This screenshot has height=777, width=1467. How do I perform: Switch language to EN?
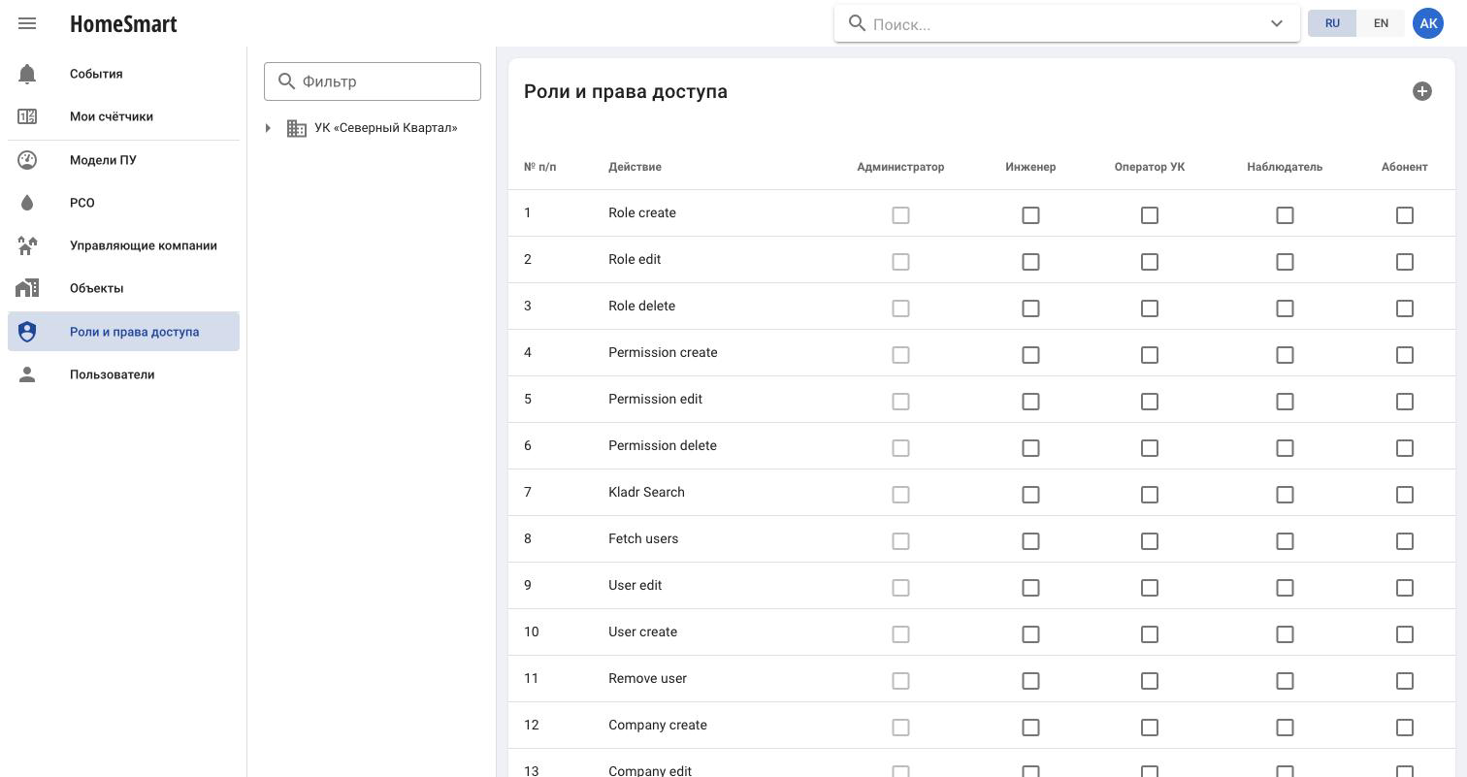pos(1381,23)
